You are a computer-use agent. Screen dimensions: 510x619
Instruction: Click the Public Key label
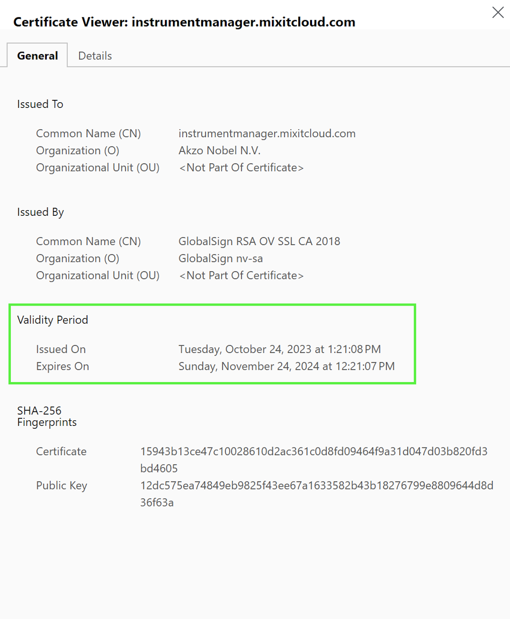pos(61,485)
